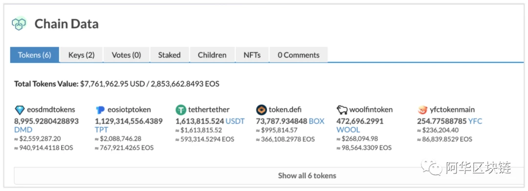
Task: Follow the BOX token link
Action: click(316, 121)
